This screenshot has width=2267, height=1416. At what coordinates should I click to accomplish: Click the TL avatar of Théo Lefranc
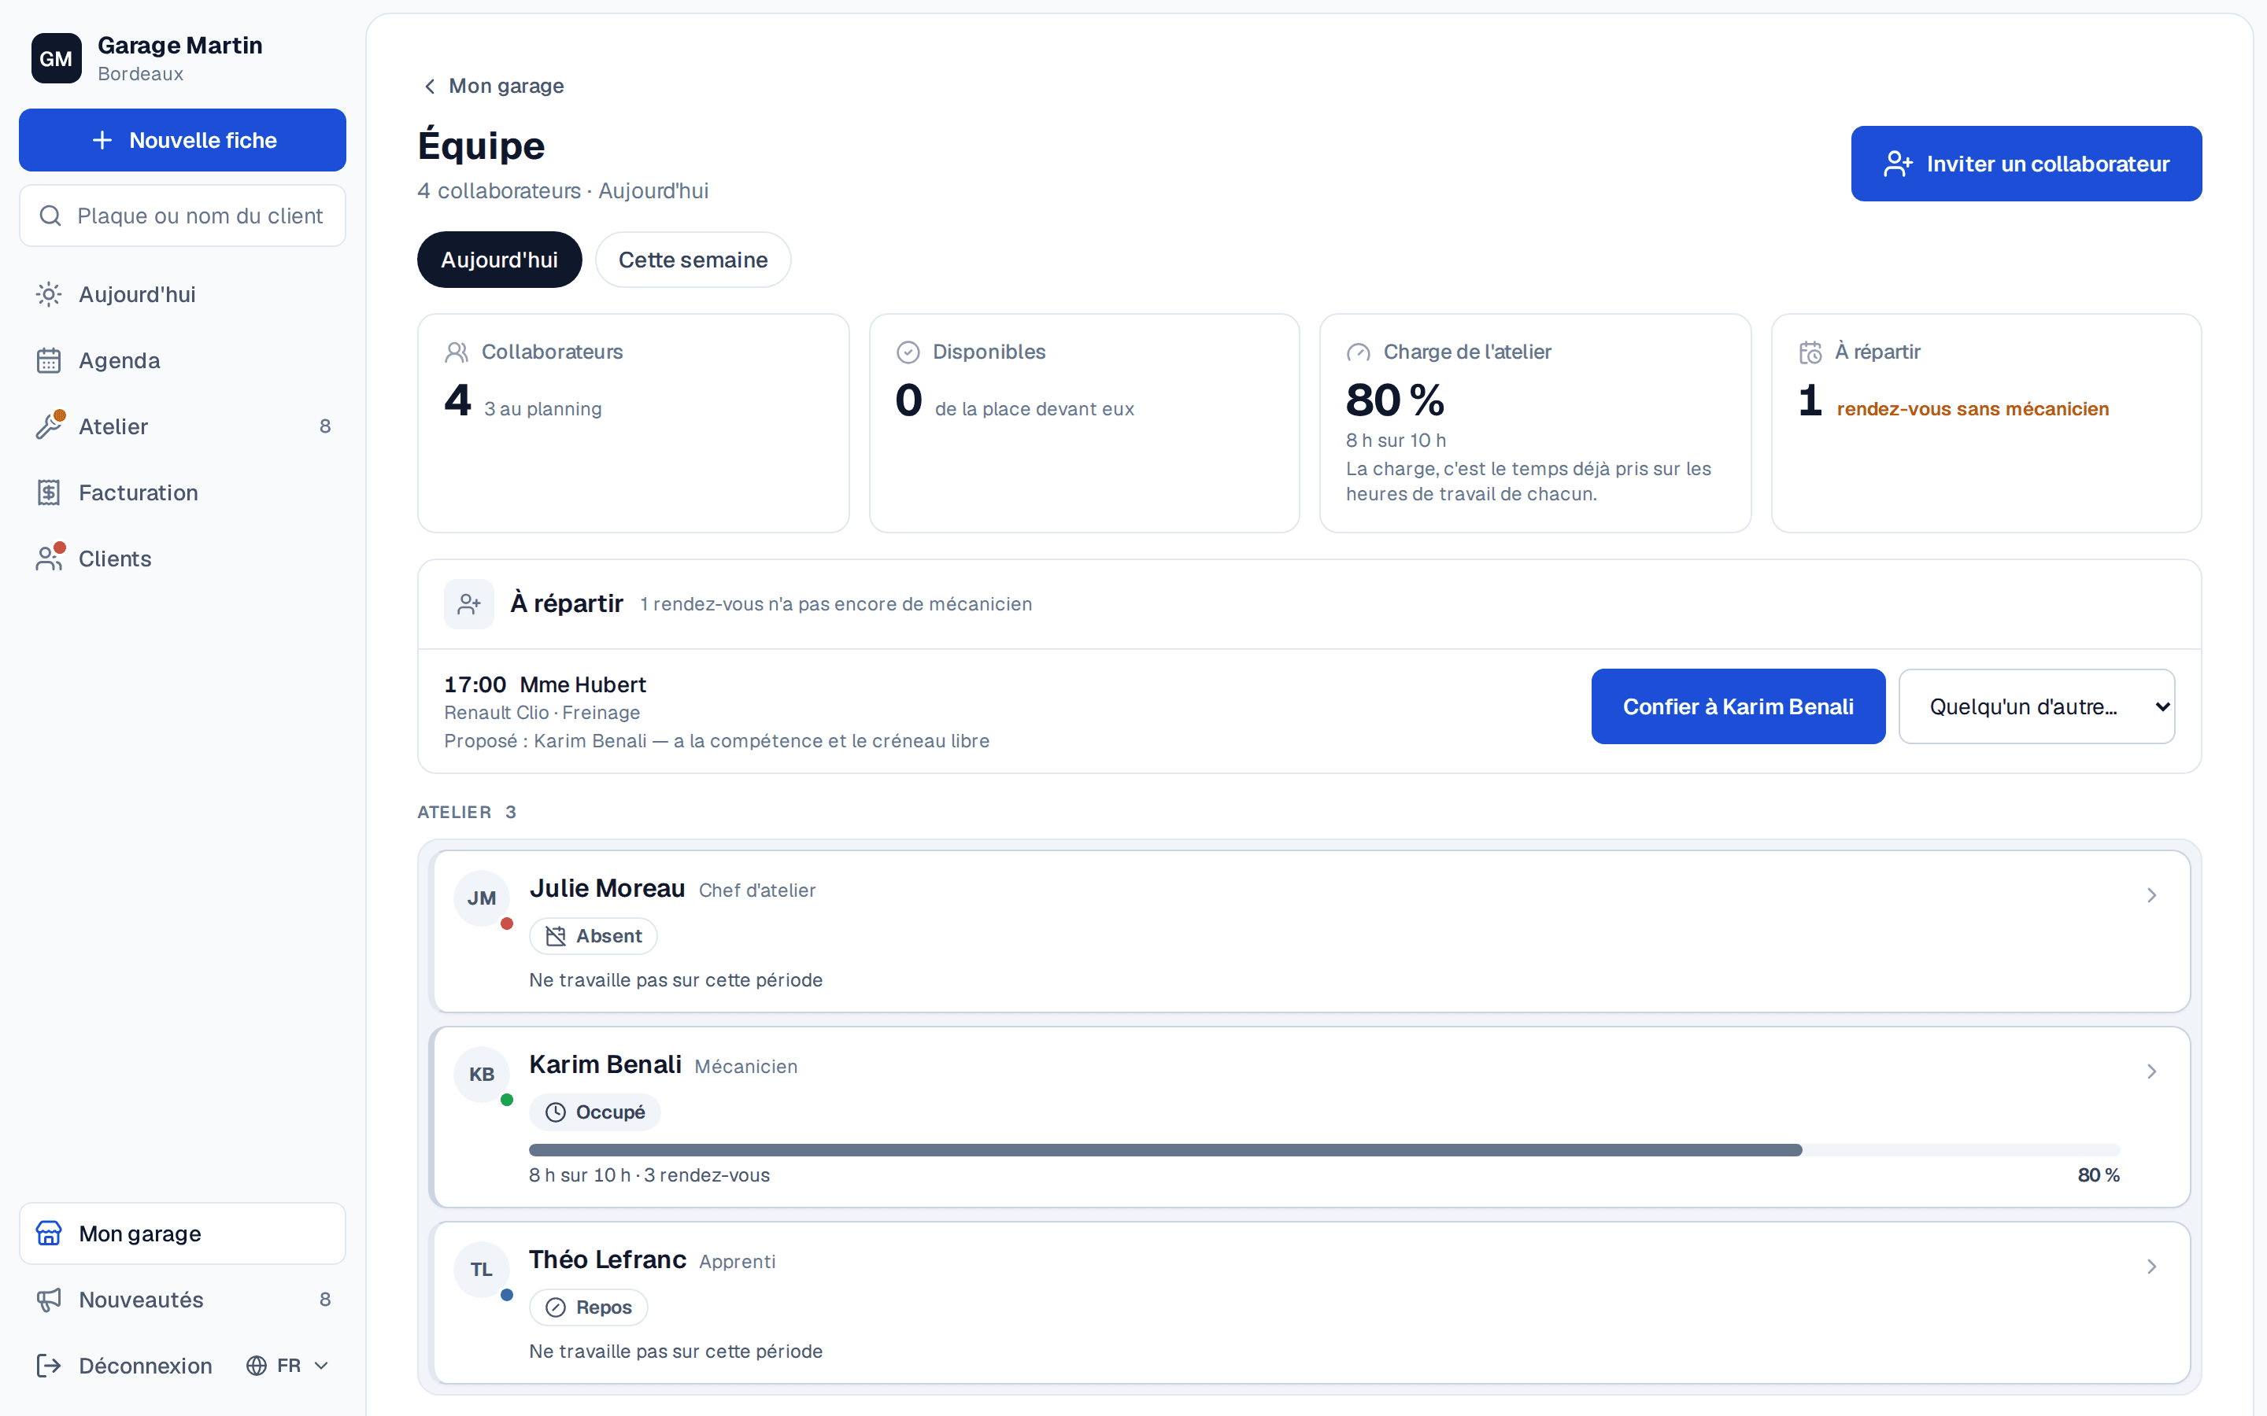pos(482,1269)
